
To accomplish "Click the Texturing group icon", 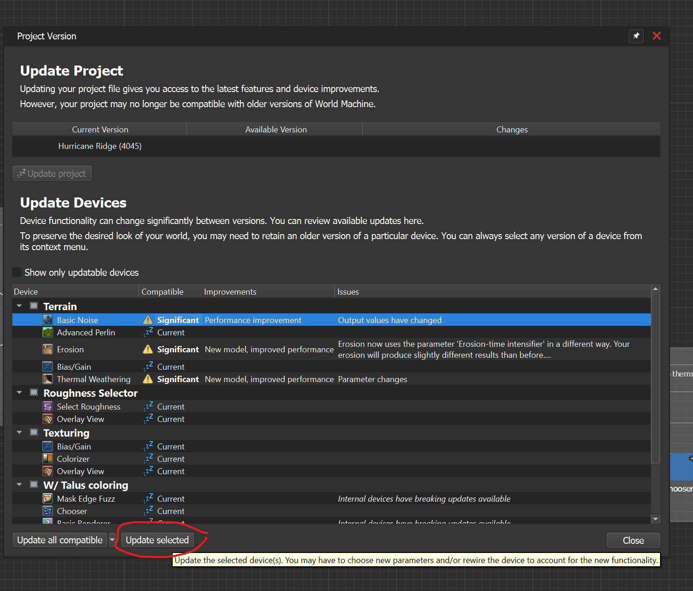I will 34,432.
